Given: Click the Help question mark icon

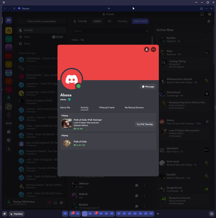Looking at the screenshot, I should point(209,14).
